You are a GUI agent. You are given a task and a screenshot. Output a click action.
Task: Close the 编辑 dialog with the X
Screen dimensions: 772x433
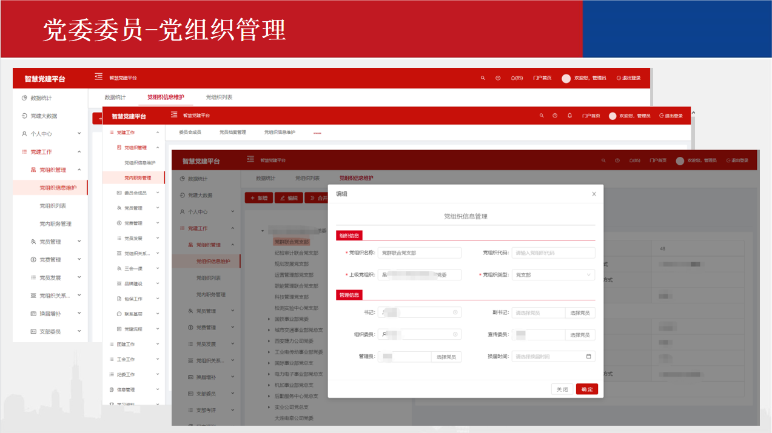pos(594,194)
